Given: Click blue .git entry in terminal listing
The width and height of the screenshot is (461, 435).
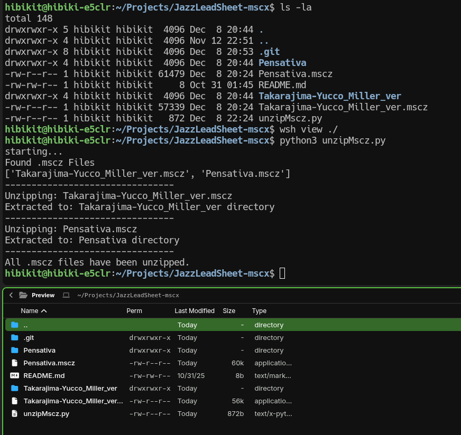Looking at the screenshot, I should tap(269, 52).
